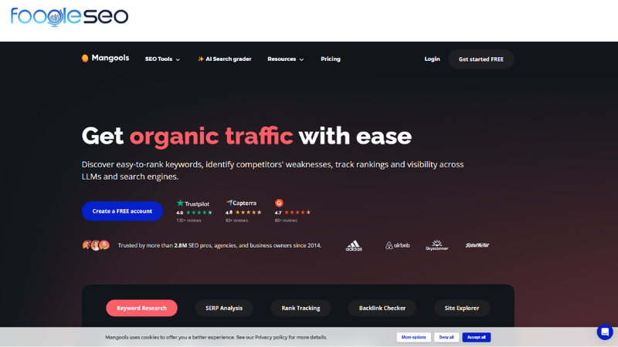Screen dimensions: 618x347
Task: Select the Keyword Research tab
Action: coord(141,308)
